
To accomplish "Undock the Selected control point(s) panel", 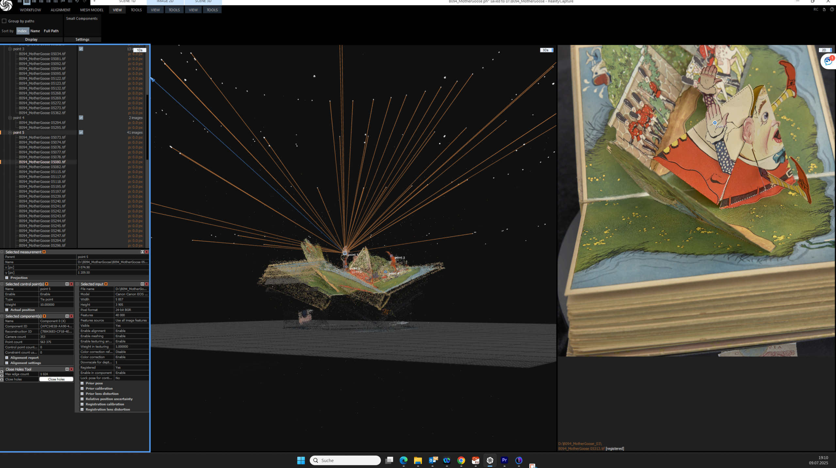I will pyautogui.click(x=67, y=284).
